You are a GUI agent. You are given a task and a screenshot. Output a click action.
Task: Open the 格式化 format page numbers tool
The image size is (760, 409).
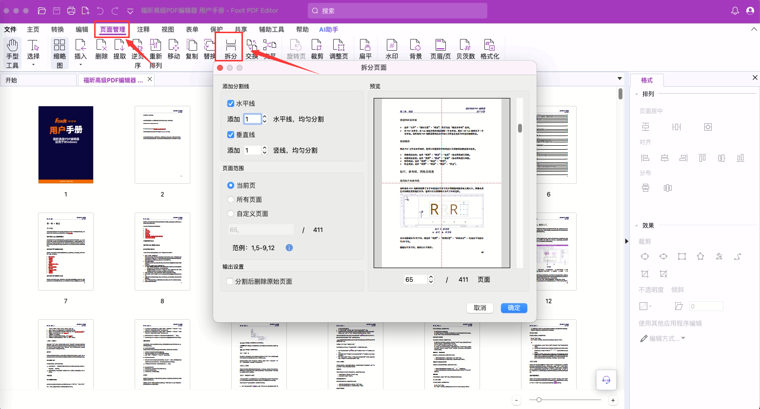click(490, 50)
